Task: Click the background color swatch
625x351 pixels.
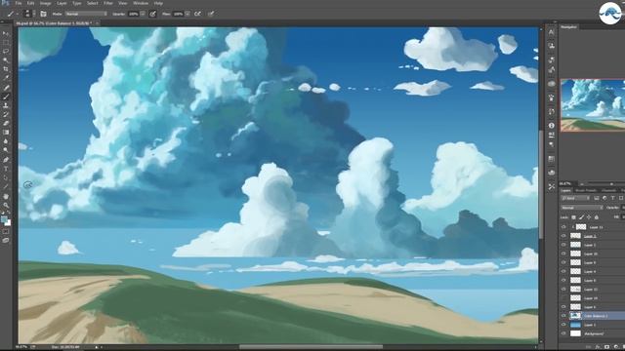Action: pyautogui.click(x=8, y=223)
